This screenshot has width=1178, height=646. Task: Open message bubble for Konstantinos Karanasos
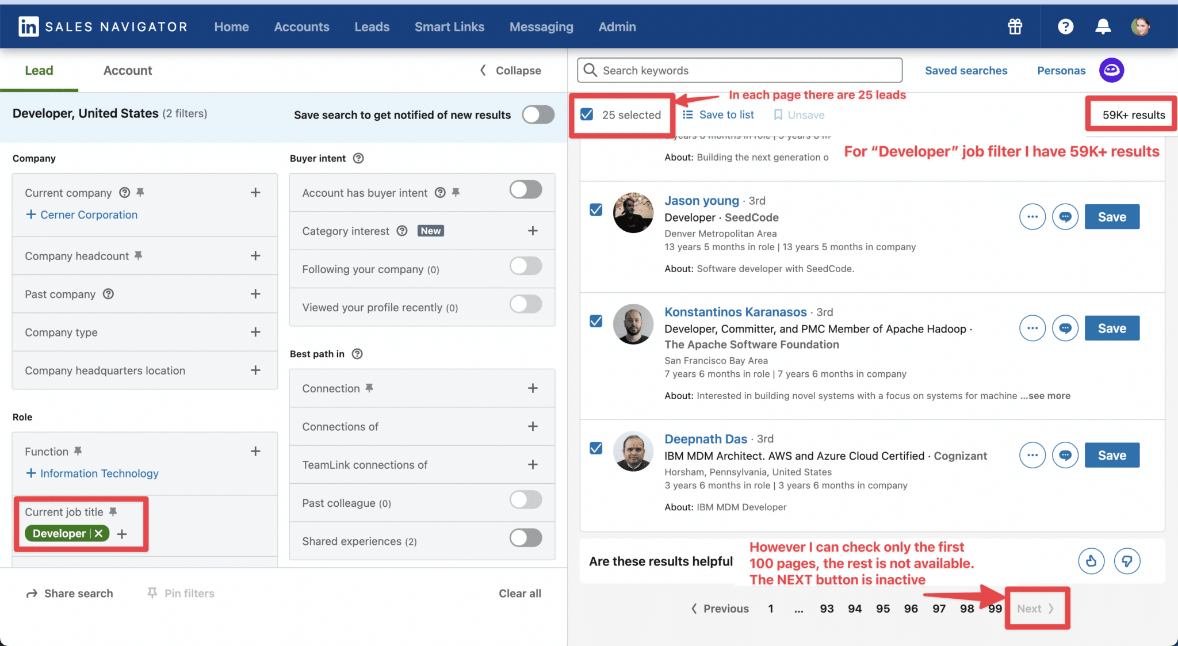pyautogui.click(x=1065, y=328)
